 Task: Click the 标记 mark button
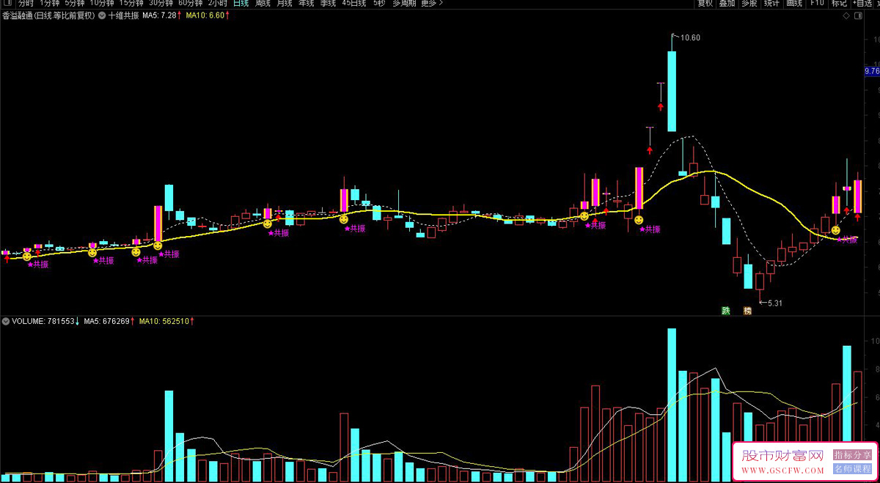click(839, 3)
